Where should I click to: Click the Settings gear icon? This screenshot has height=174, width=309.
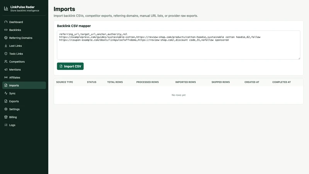6,109
